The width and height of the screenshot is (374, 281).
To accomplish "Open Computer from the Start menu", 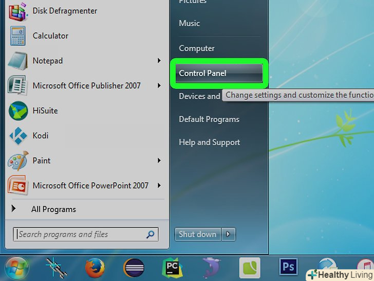I will click(197, 48).
